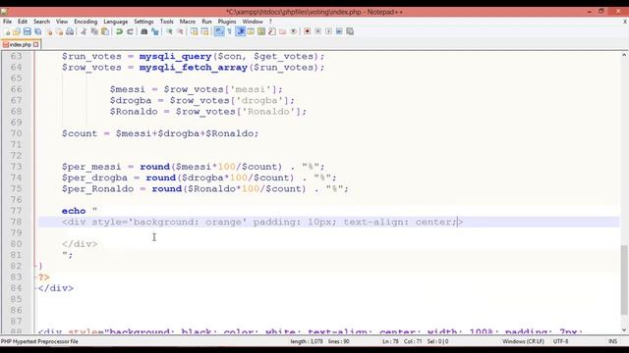The image size is (629, 353).
Task: Click the green Undo arrow icon
Action: pyautogui.click(x=119, y=31)
